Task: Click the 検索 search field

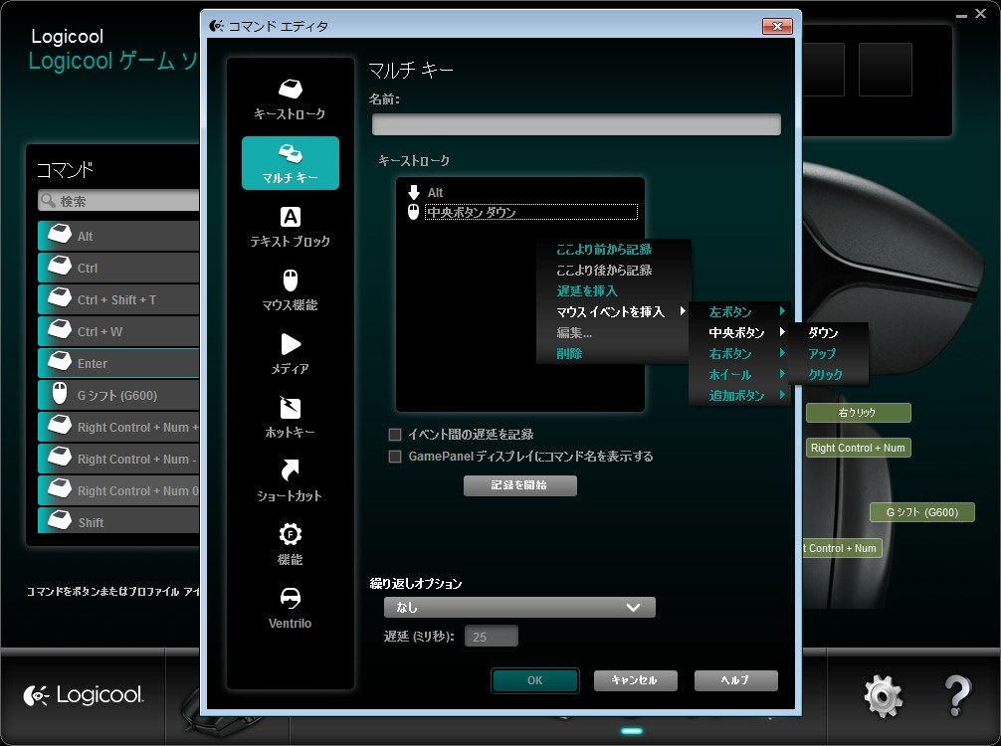Action: tap(118, 200)
